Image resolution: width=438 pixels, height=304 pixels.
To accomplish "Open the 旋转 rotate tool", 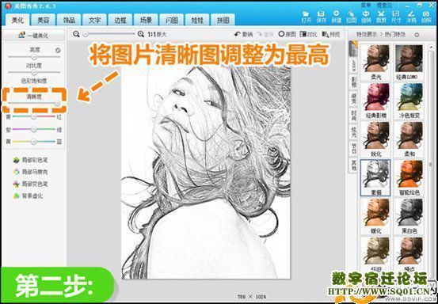I will click(366, 17).
